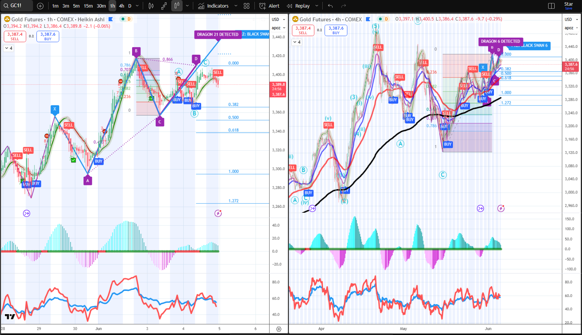The height and width of the screenshot is (335, 582).
Task: Toggle the orange D status badge on 4h chart
Action: 386,19
